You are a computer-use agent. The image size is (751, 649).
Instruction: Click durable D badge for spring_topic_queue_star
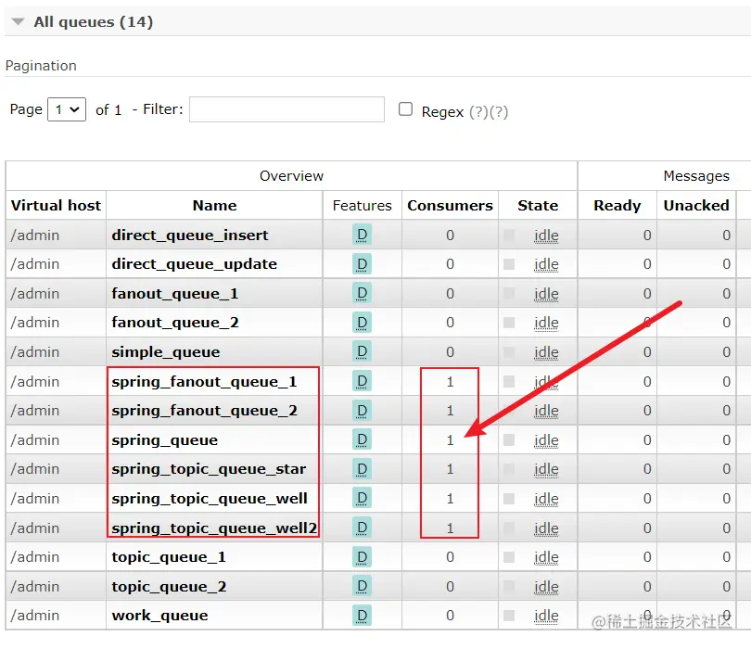click(x=362, y=469)
